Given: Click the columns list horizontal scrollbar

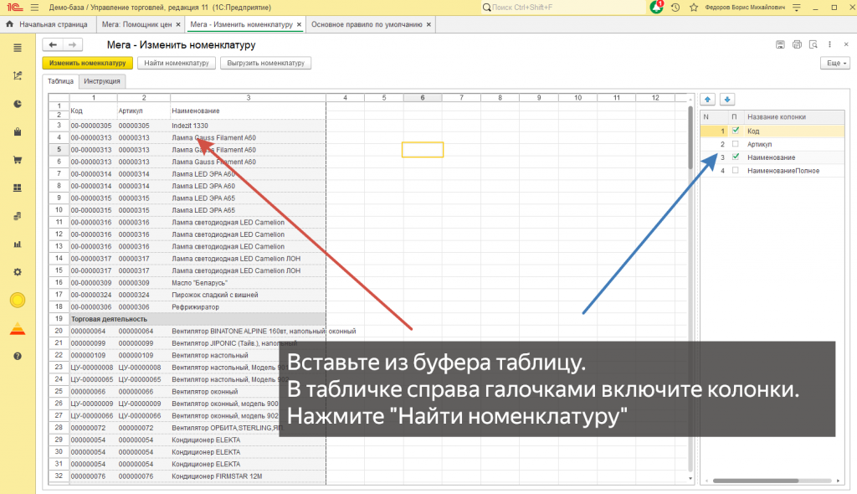Looking at the screenshot, I should (756, 481).
